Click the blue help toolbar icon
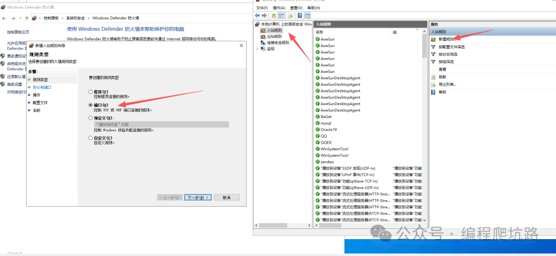Screen dimensions: 556x256 [x=300, y=15]
